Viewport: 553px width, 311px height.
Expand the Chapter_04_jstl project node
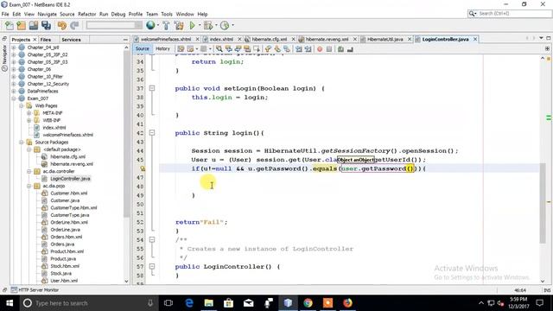pyautogui.click(x=14, y=48)
